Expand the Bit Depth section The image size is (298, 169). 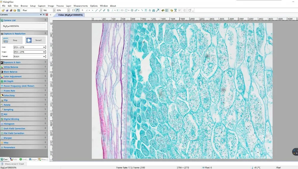click(24, 81)
